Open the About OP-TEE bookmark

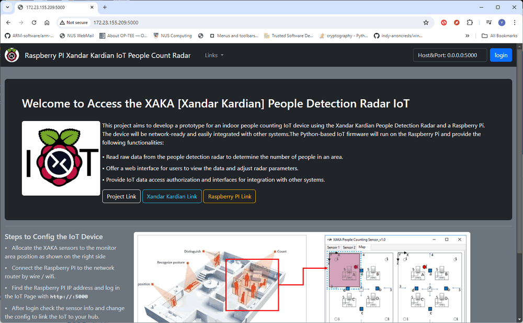(123, 35)
